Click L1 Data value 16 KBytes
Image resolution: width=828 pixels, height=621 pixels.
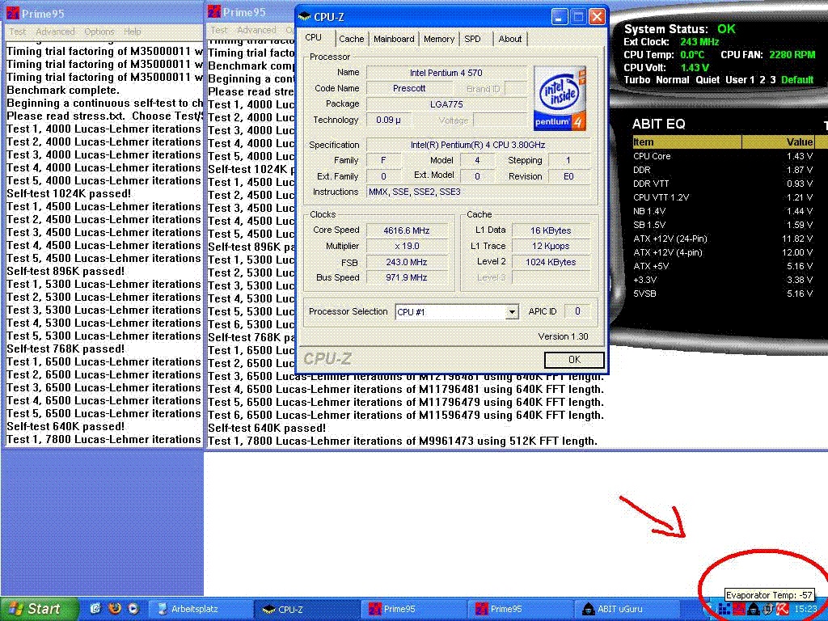tap(551, 230)
